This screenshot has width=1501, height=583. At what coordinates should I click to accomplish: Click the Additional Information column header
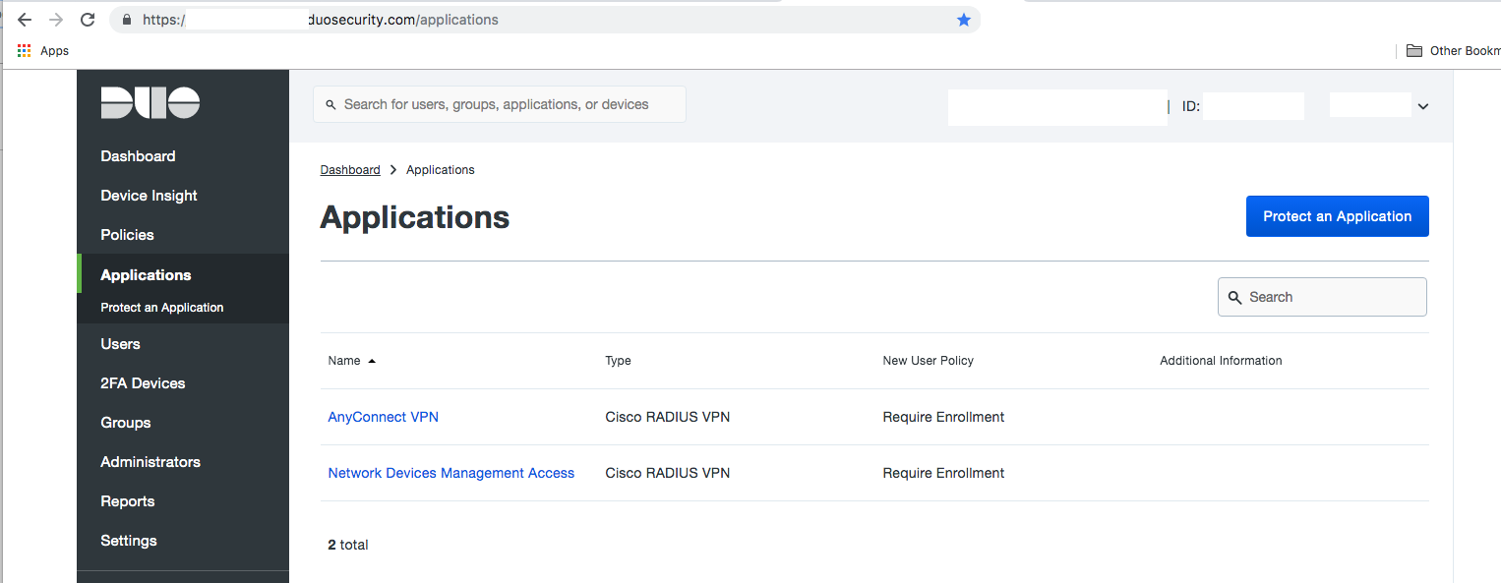coord(1221,361)
